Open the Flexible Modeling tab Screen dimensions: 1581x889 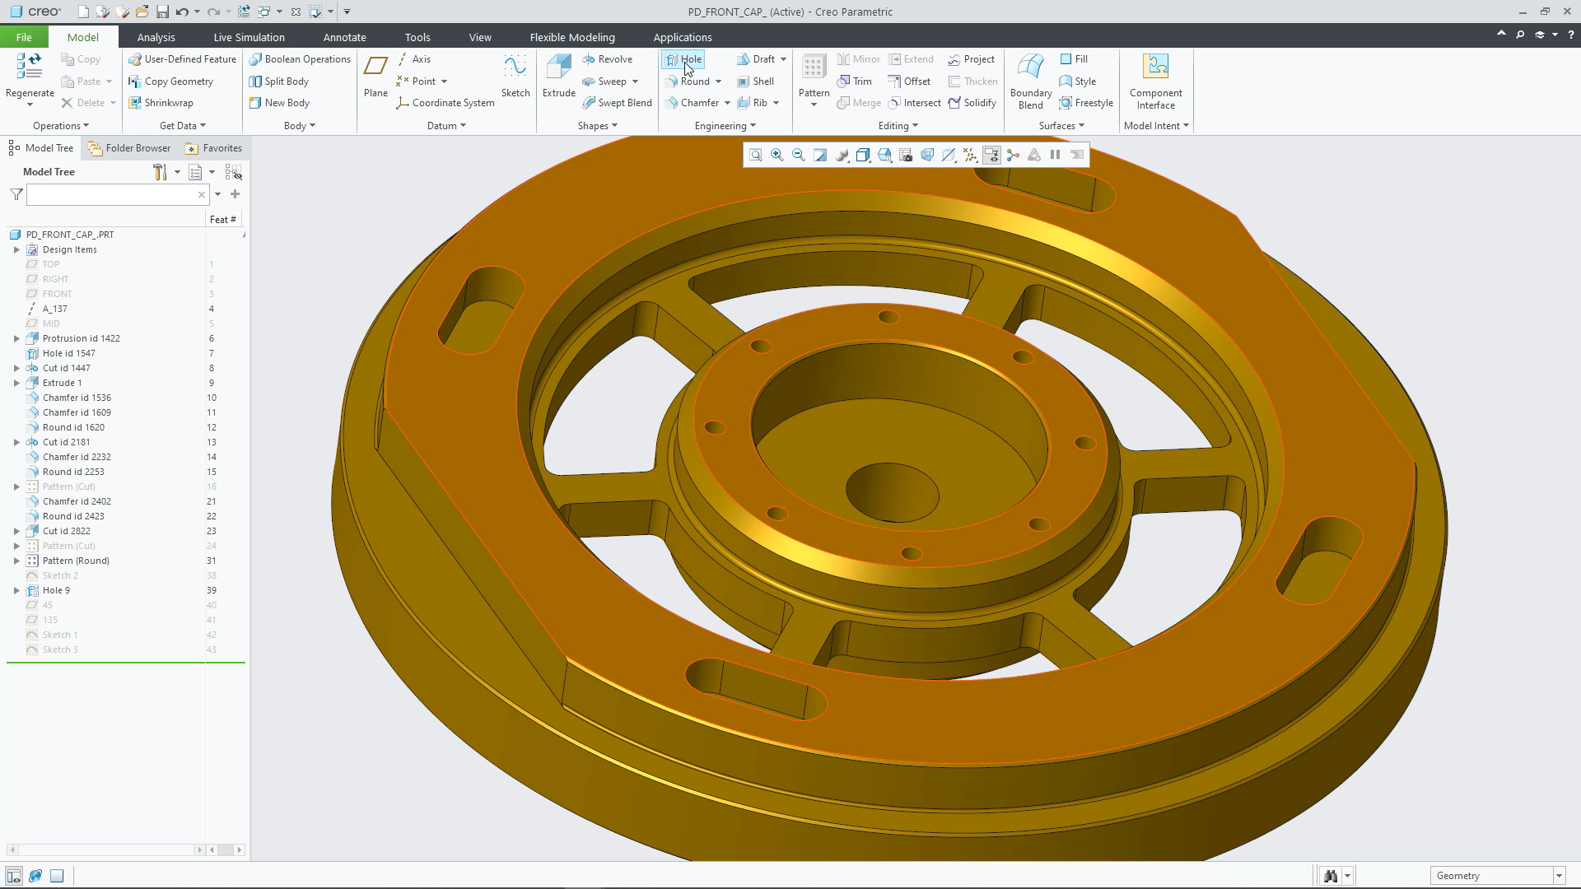(x=571, y=37)
